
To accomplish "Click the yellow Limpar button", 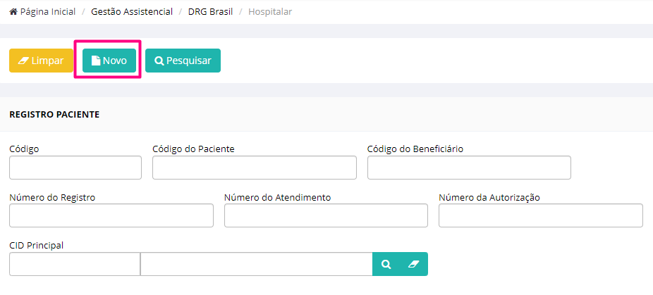I will [x=41, y=61].
